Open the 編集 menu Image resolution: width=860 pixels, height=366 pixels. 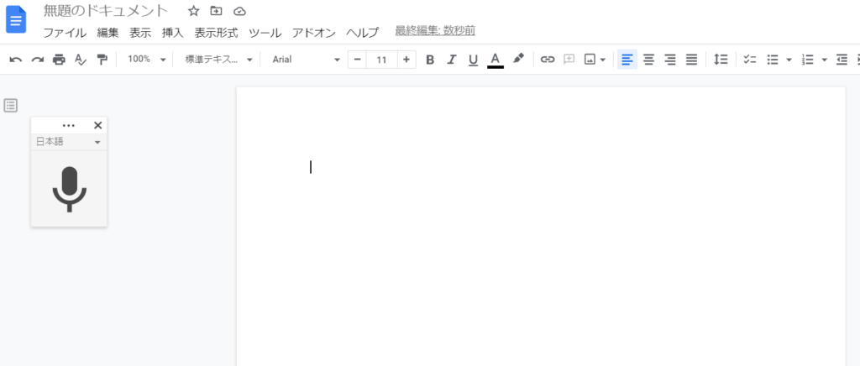(107, 33)
